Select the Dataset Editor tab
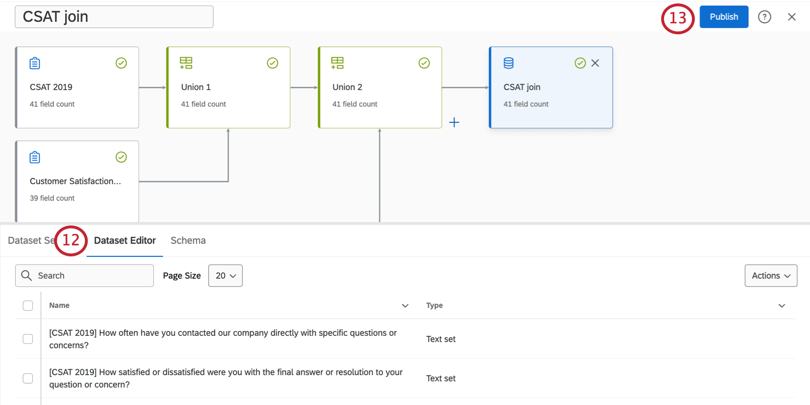 125,241
